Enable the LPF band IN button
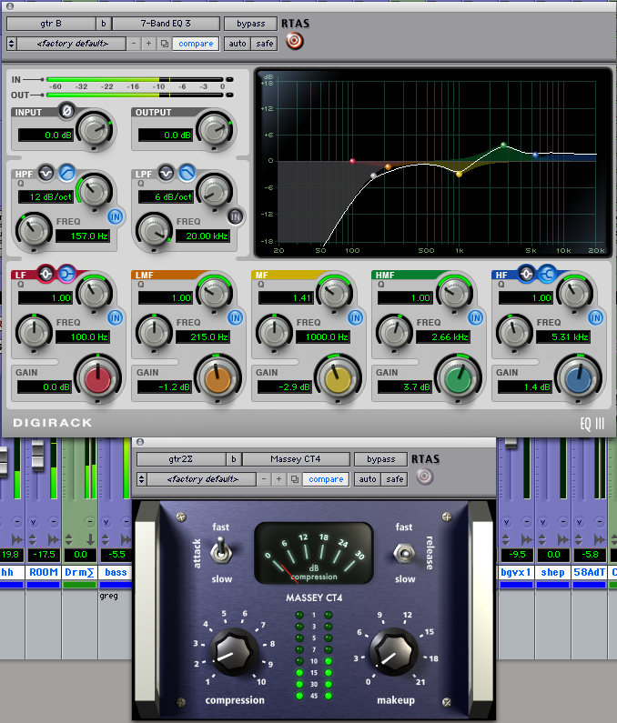 click(x=236, y=216)
